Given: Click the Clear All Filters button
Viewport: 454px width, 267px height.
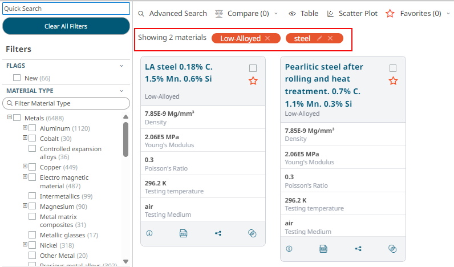Looking at the screenshot, I should click(x=66, y=26).
